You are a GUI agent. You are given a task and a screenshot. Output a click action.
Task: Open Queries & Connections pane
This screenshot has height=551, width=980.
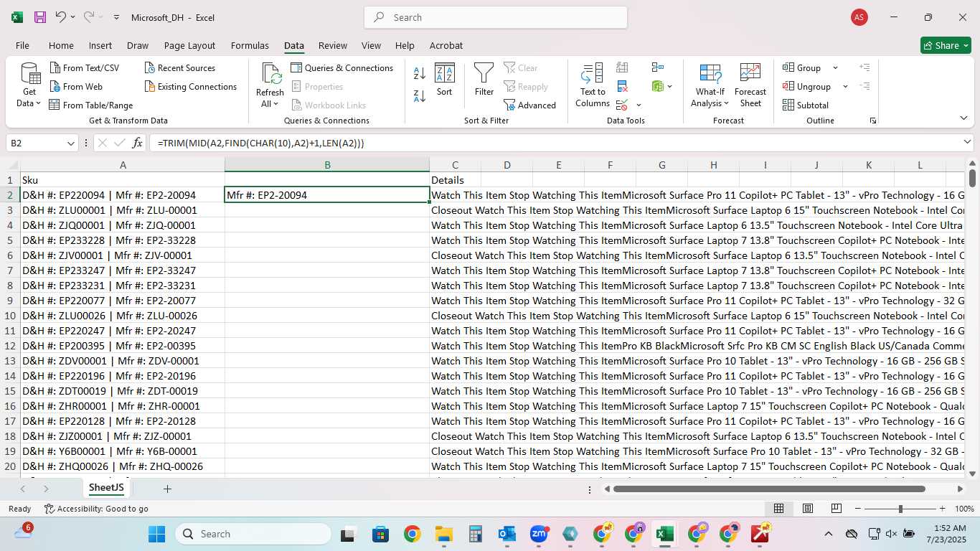click(x=341, y=68)
